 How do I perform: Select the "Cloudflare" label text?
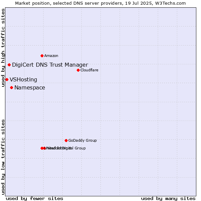89,70
